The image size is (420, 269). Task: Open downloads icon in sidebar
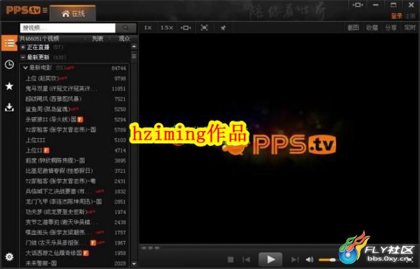[9, 107]
